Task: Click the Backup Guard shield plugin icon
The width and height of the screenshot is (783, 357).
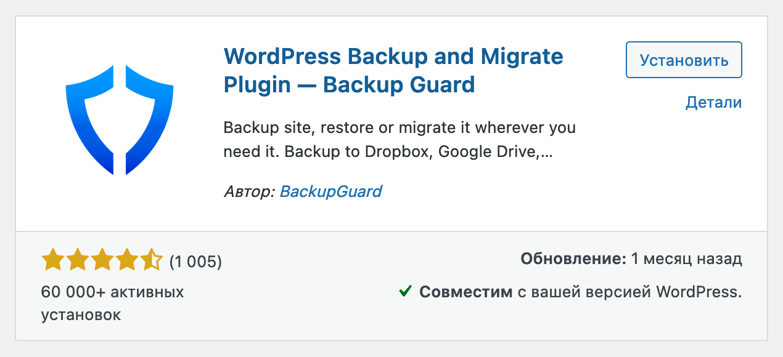Action: (x=120, y=120)
